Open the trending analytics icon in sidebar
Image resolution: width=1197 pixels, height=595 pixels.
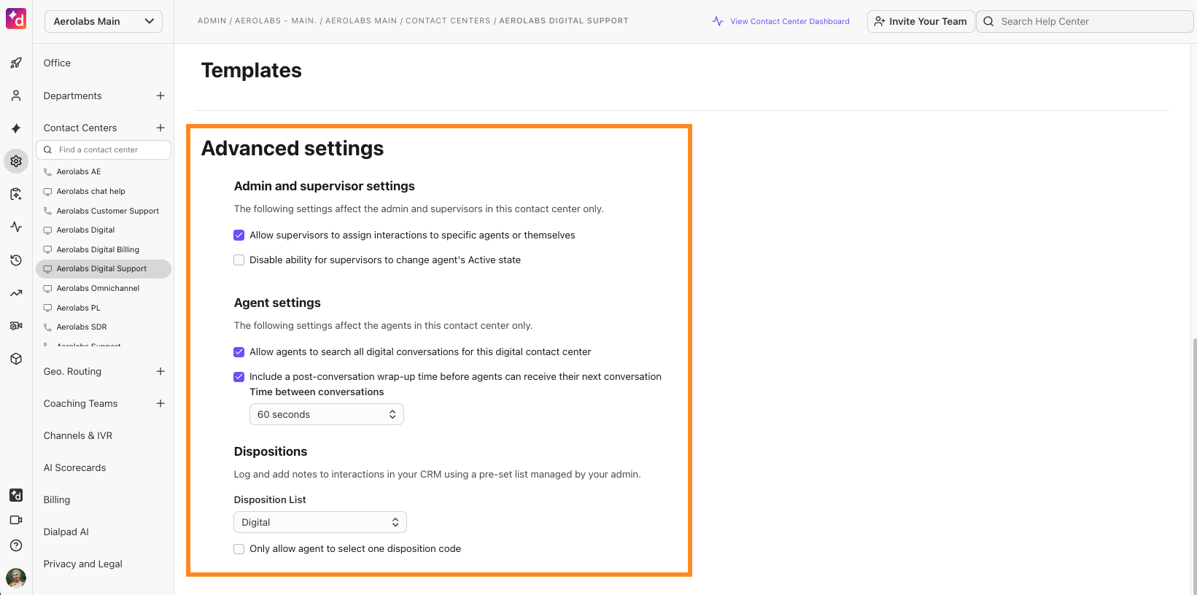pyautogui.click(x=16, y=293)
